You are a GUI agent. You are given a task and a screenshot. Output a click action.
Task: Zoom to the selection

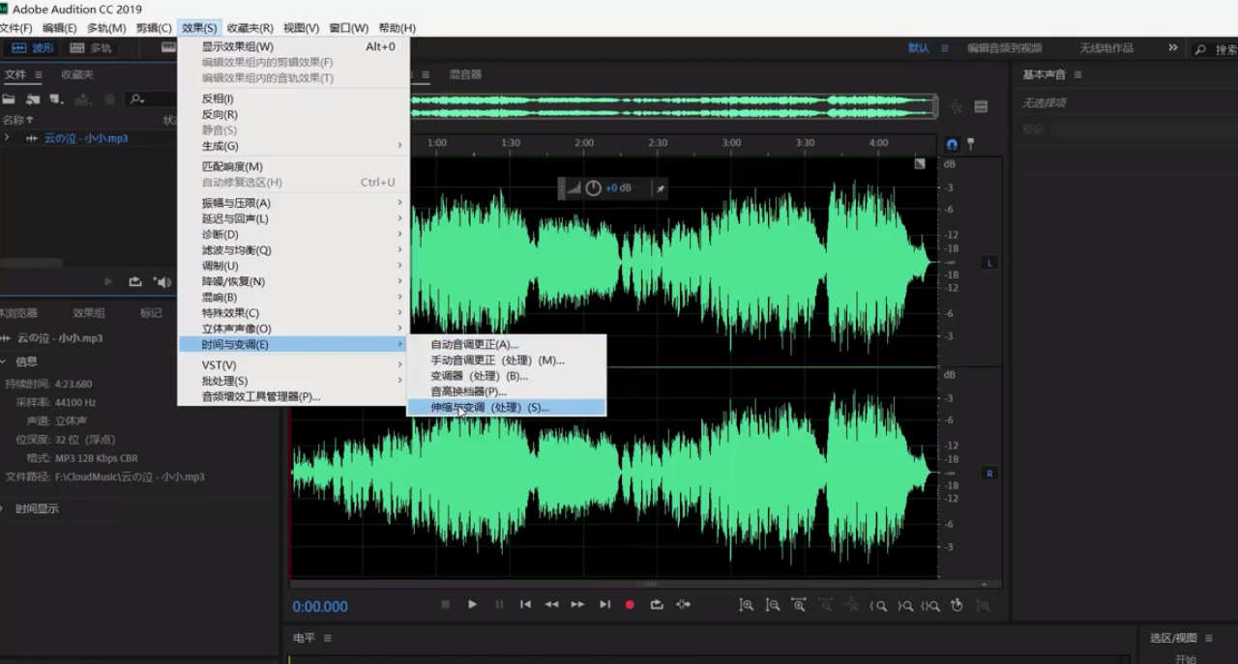[930, 605]
